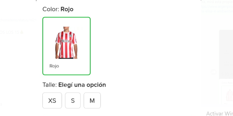Open the faded argenprop URL link
The height and width of the screenshot is (116, 233).
coord(217,7)
